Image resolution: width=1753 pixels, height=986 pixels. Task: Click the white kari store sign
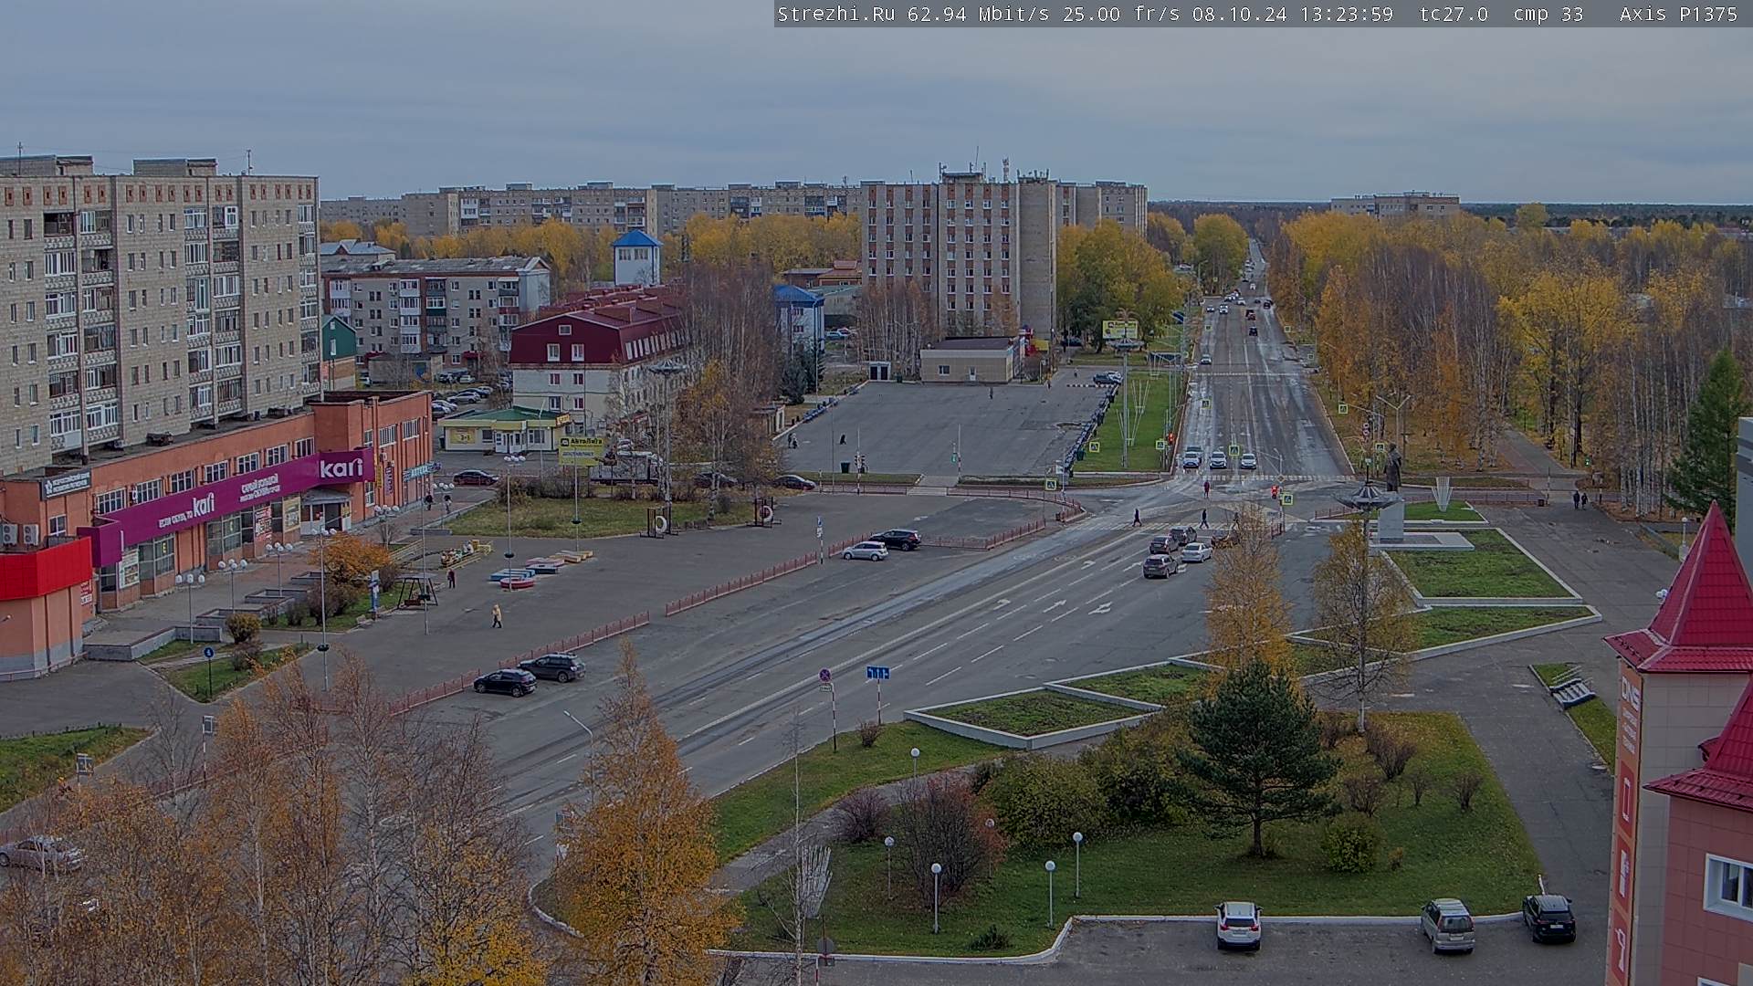point(341,467)
